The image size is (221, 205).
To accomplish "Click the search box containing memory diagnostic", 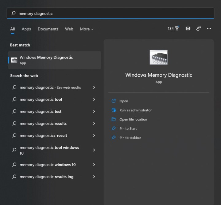I will point(110,14).
